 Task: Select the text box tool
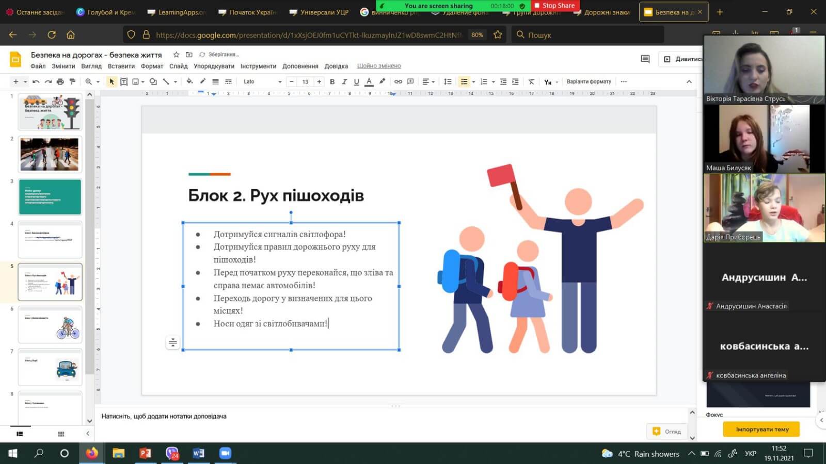click(124, 81)
